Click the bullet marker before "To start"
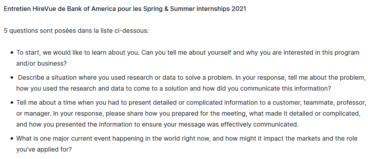The width and height of the screenshot is (368, 159). 12,53
